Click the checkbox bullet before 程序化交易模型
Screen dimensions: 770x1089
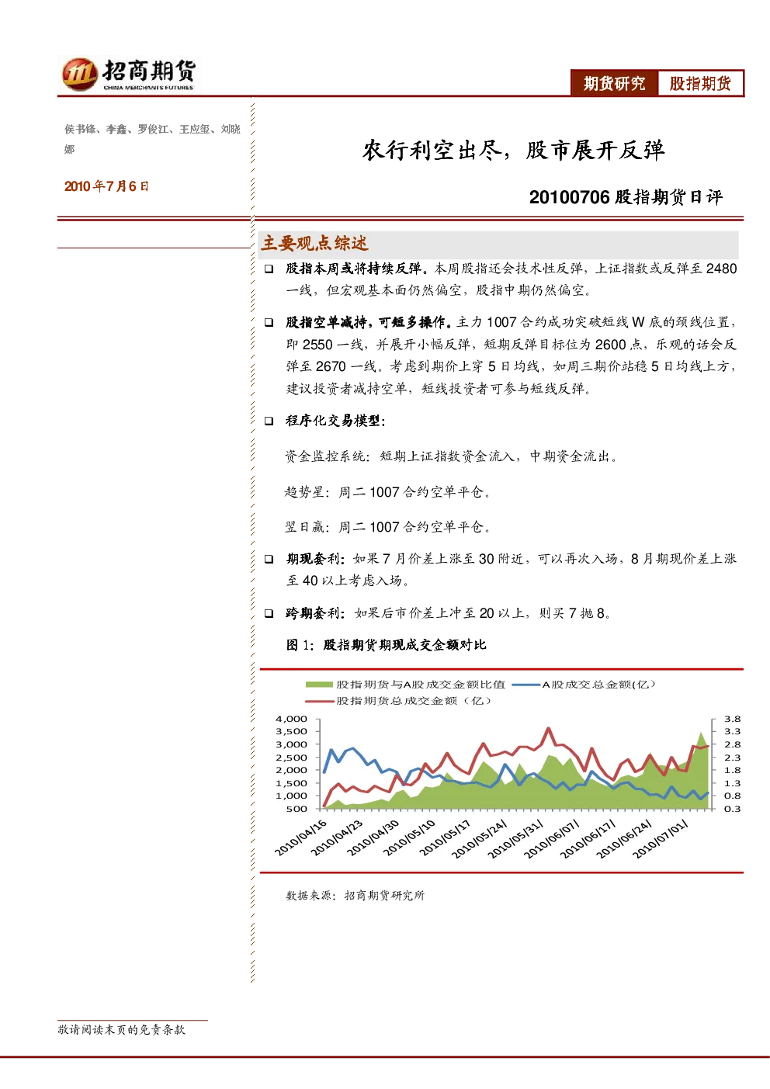[x=269, y=421]
